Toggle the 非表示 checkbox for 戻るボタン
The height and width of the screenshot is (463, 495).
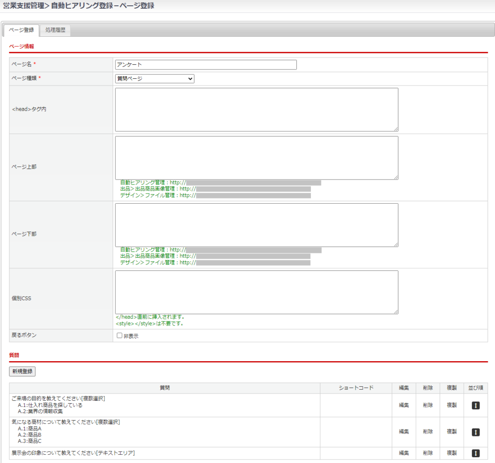(120, 336)
